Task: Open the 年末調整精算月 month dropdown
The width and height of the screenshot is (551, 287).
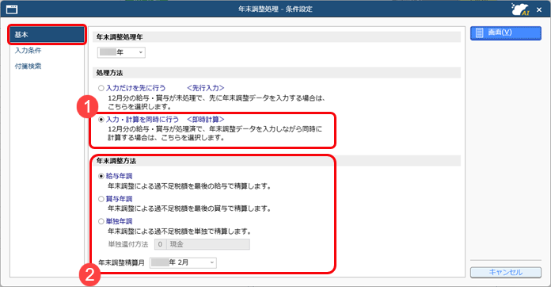Action: tap(183, 262)
